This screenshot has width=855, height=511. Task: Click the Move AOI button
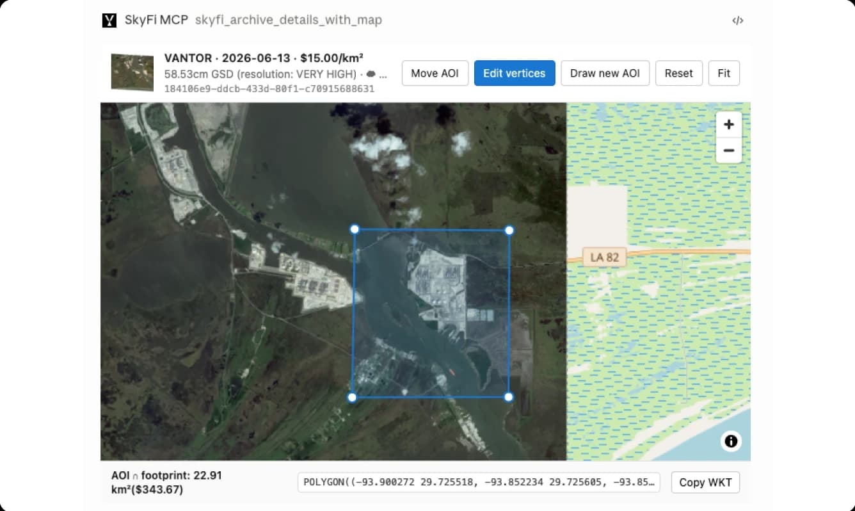coord(435,73)
